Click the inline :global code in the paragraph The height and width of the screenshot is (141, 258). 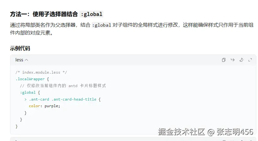click(x=102, y=25)
